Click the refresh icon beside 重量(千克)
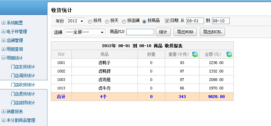The image size is (271, 126). [195, 54]
